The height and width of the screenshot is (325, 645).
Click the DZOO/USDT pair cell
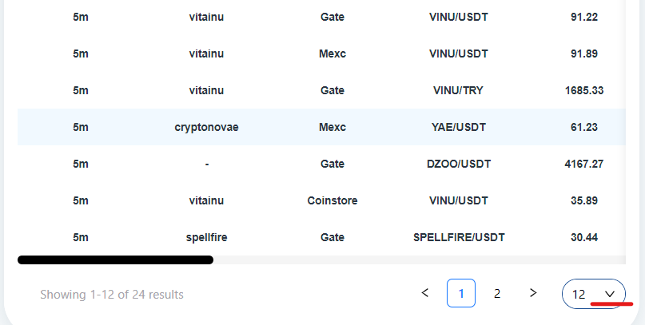[x=459, y=164]
